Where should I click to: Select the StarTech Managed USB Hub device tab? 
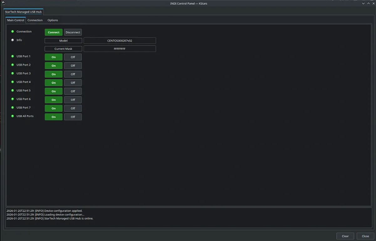coord(23,12)
